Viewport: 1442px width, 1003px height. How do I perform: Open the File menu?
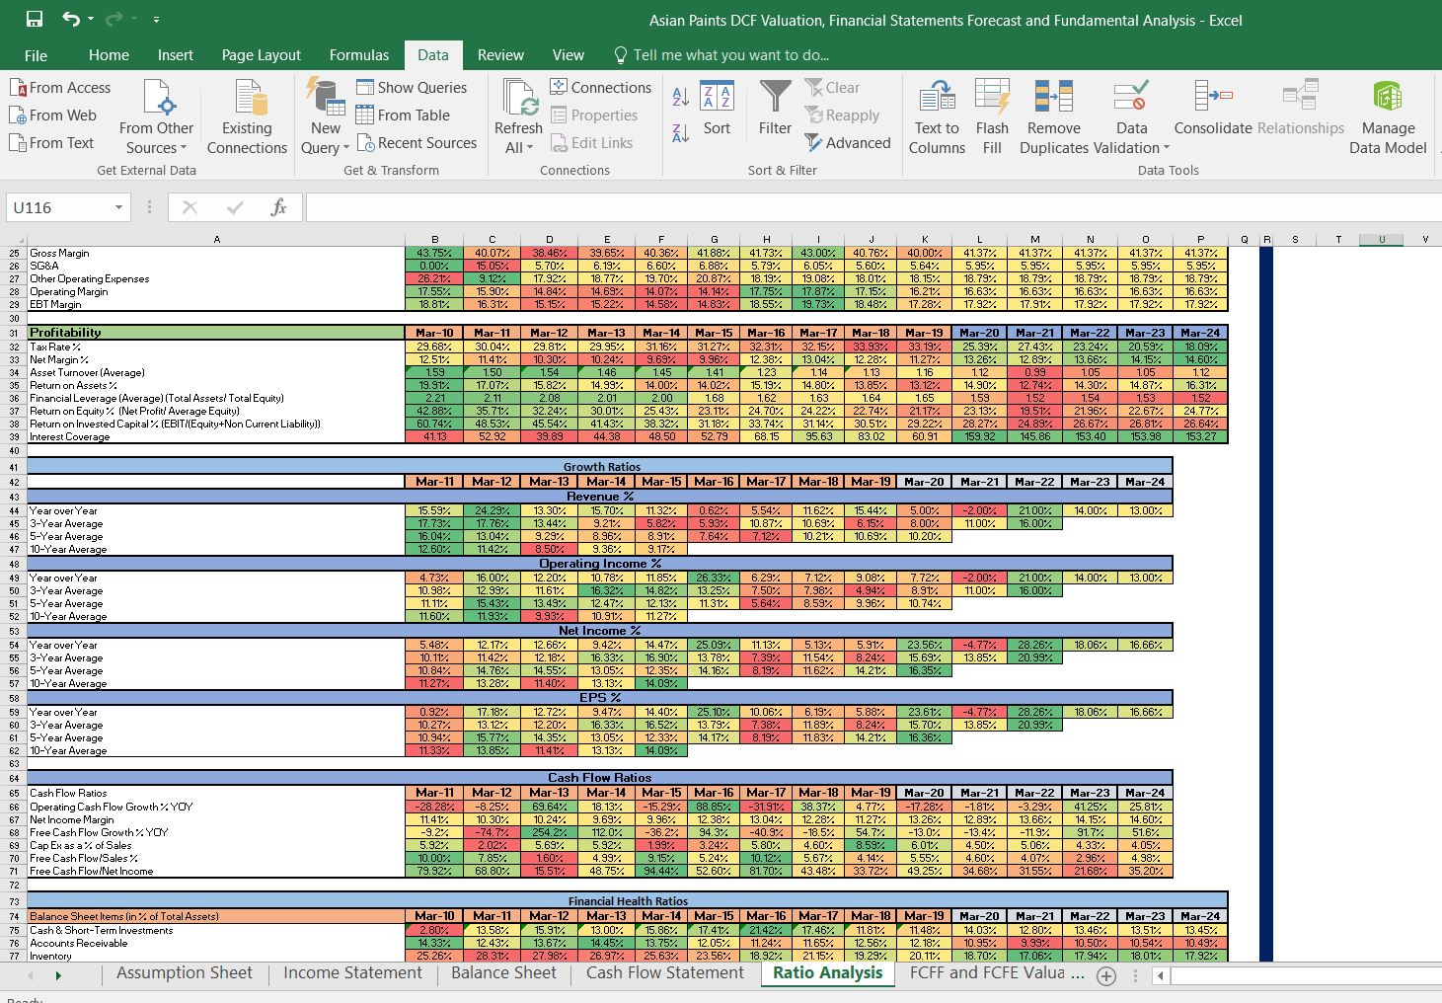point(36,55)
